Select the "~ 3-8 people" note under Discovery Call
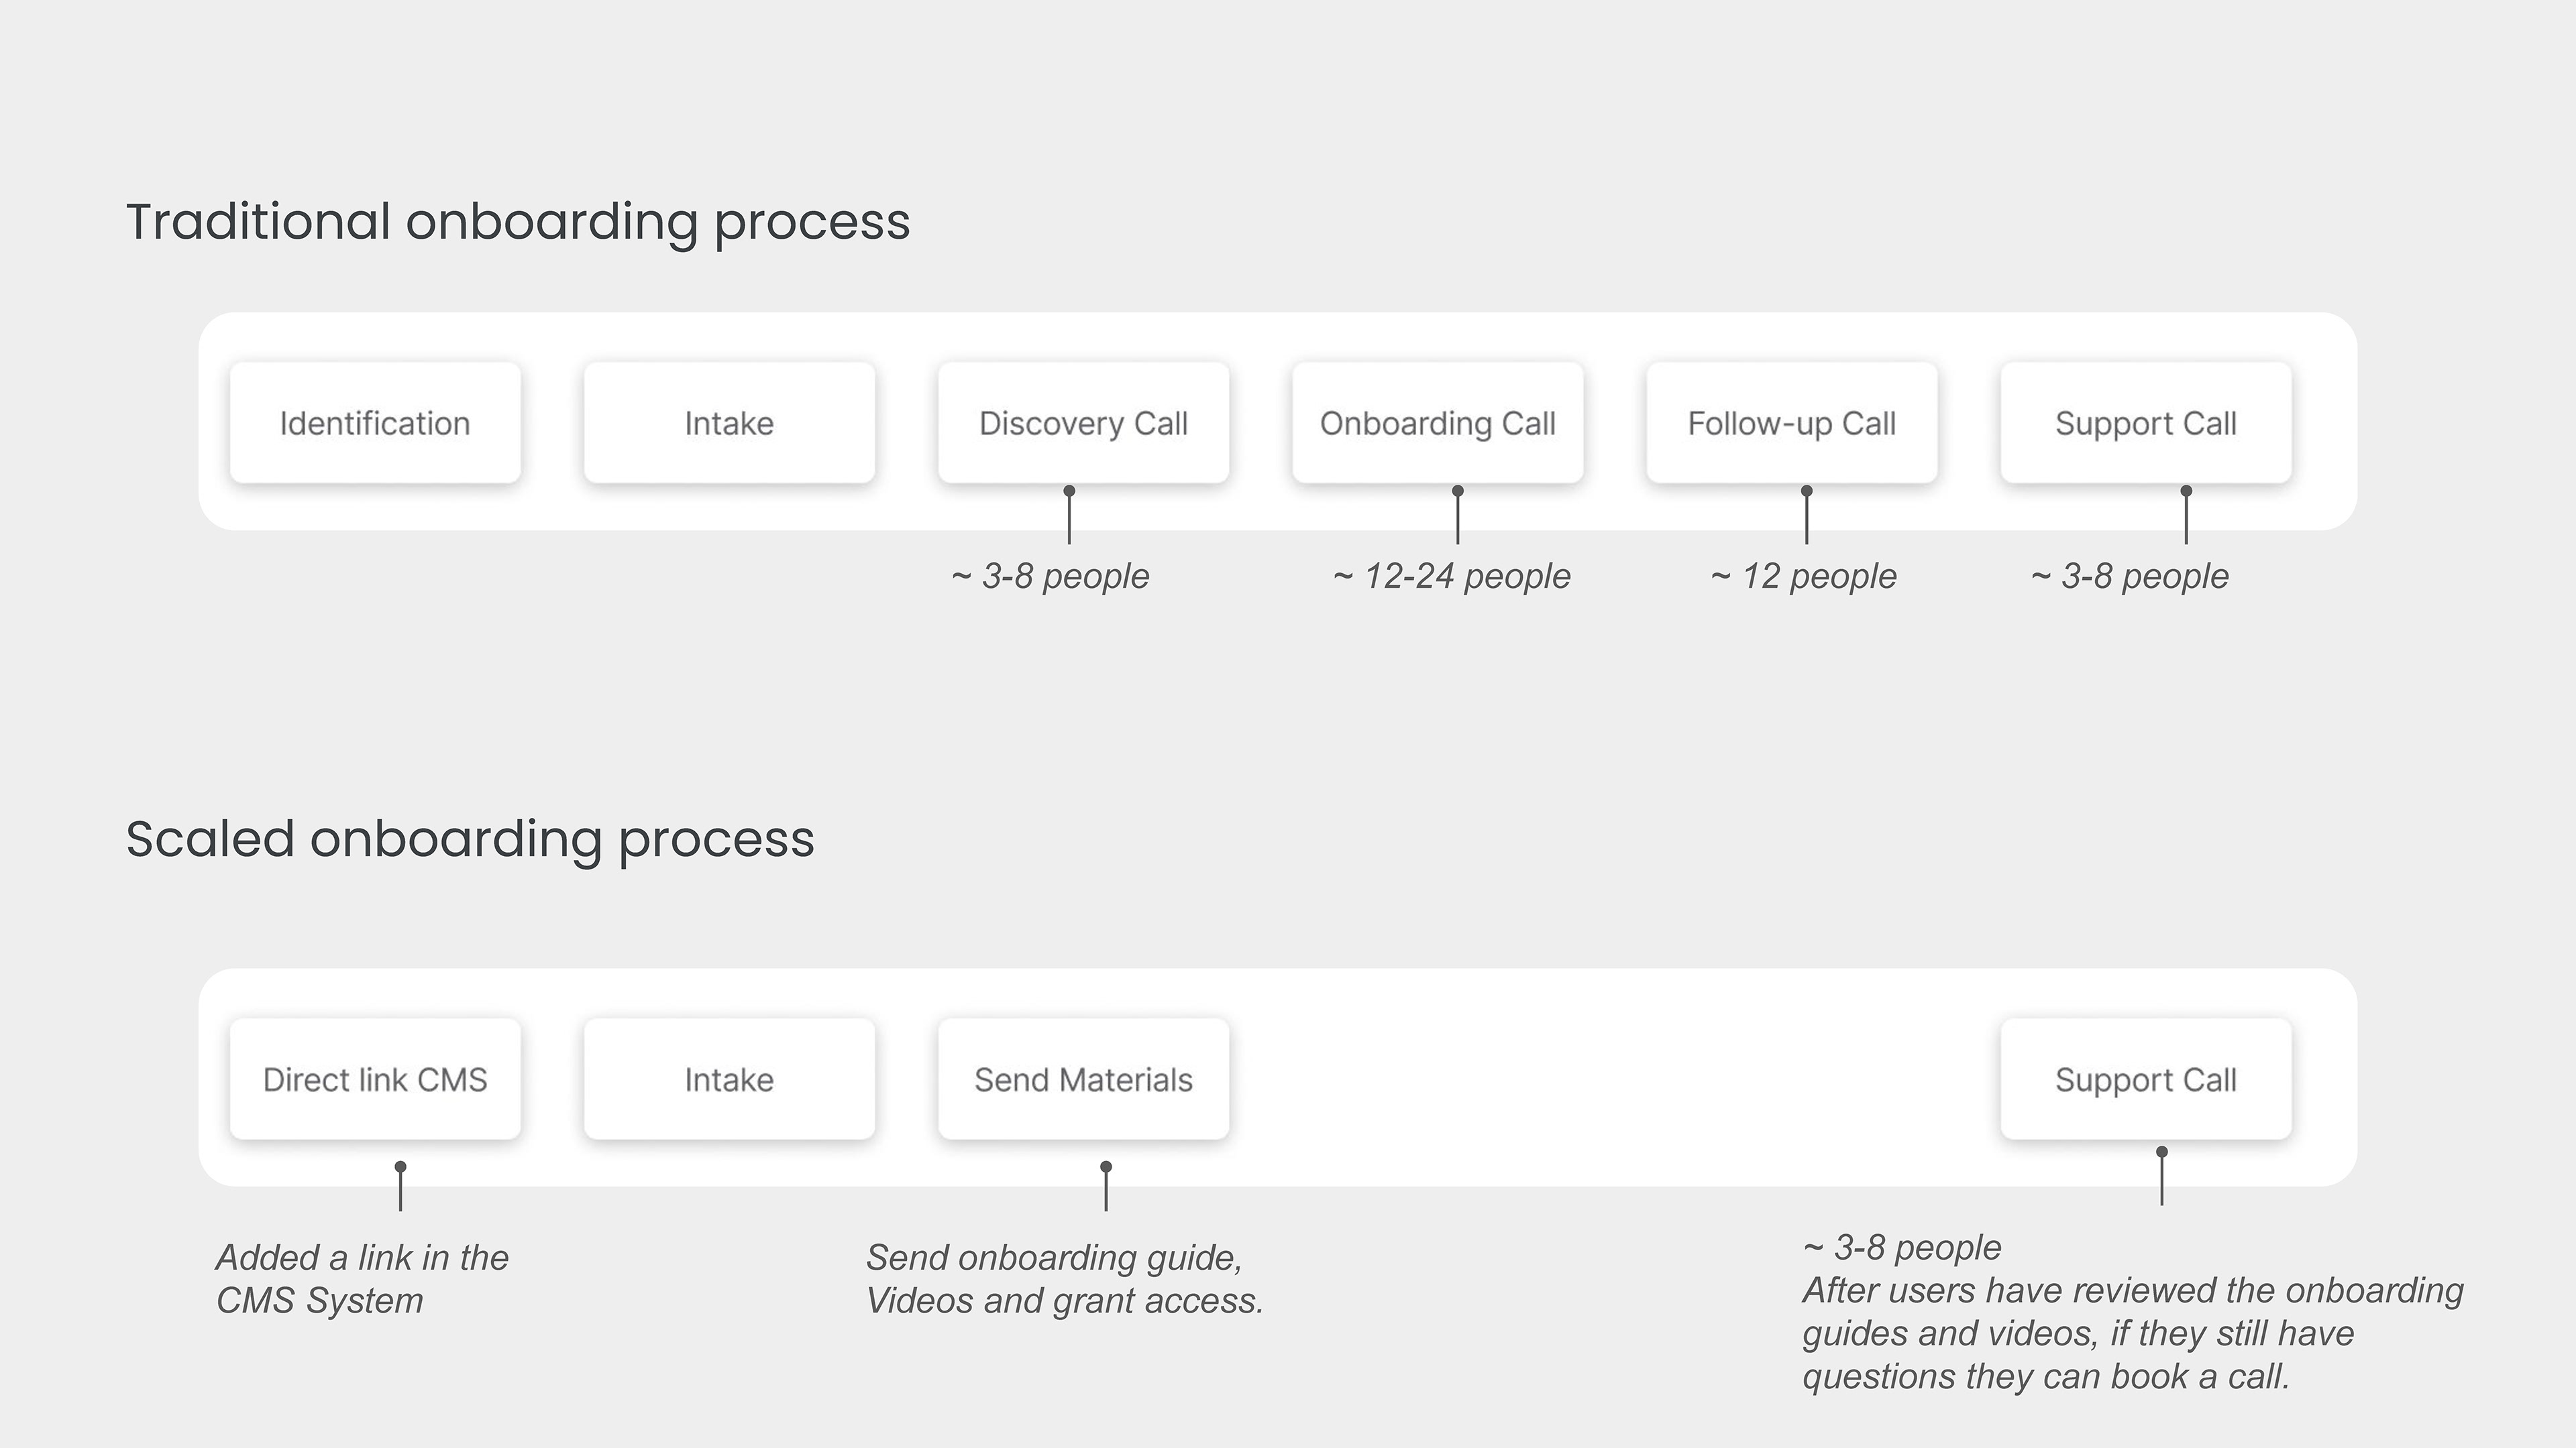Viewport: 2576px width, 1448px height. pos(1050,577)
